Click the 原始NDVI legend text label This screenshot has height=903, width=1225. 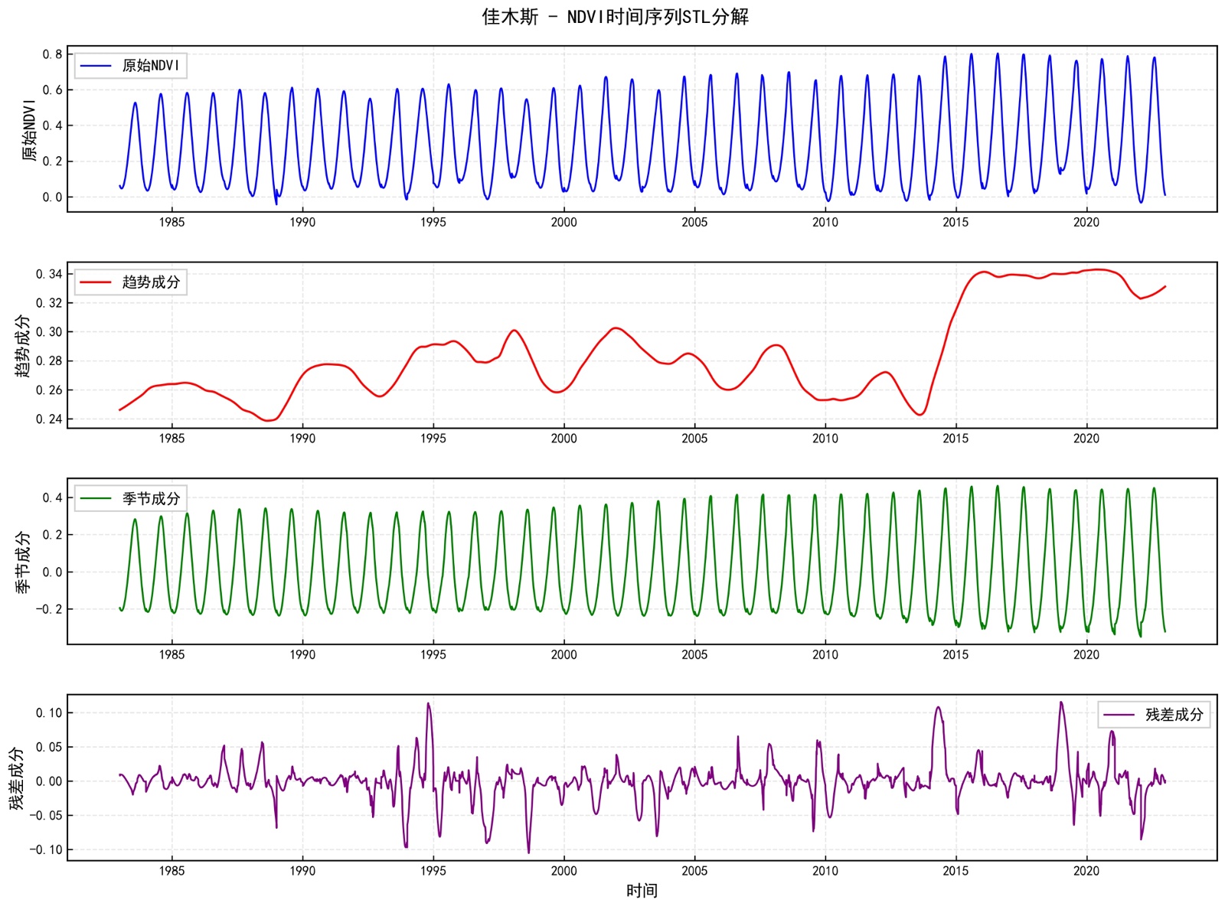point(151,66)
